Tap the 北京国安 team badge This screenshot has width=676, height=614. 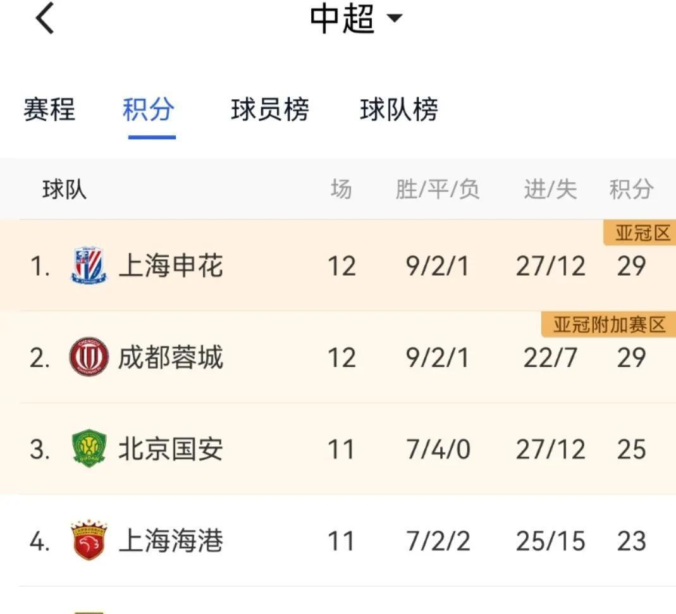[89, 450]
